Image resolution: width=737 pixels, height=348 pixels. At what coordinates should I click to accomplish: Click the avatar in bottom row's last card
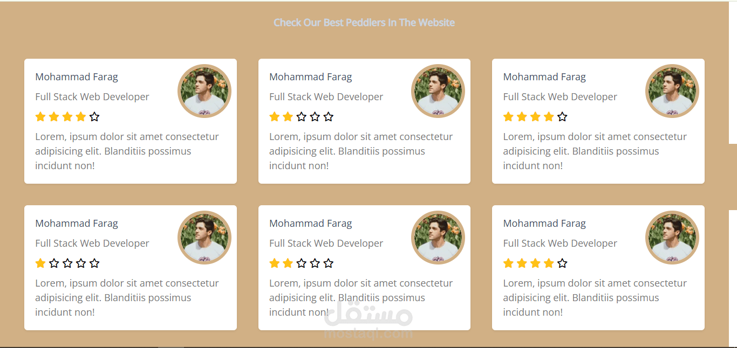(672, 238)
